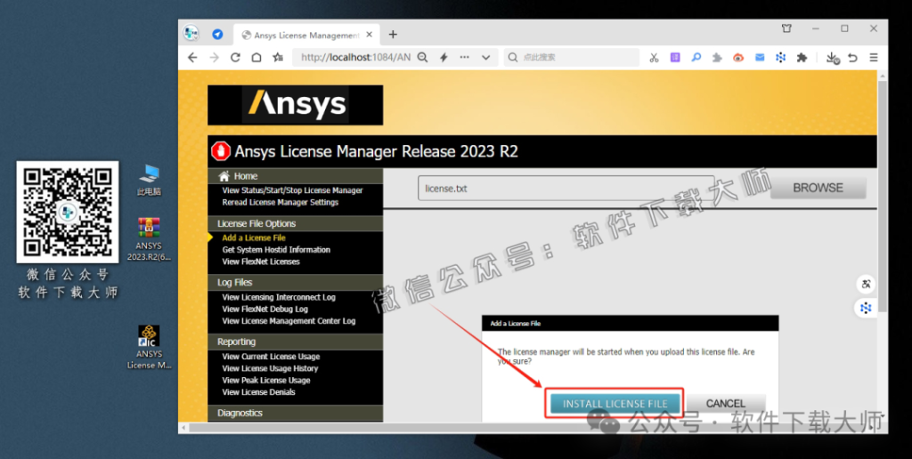Open the Weibo eye extension icon

(738, 58)
